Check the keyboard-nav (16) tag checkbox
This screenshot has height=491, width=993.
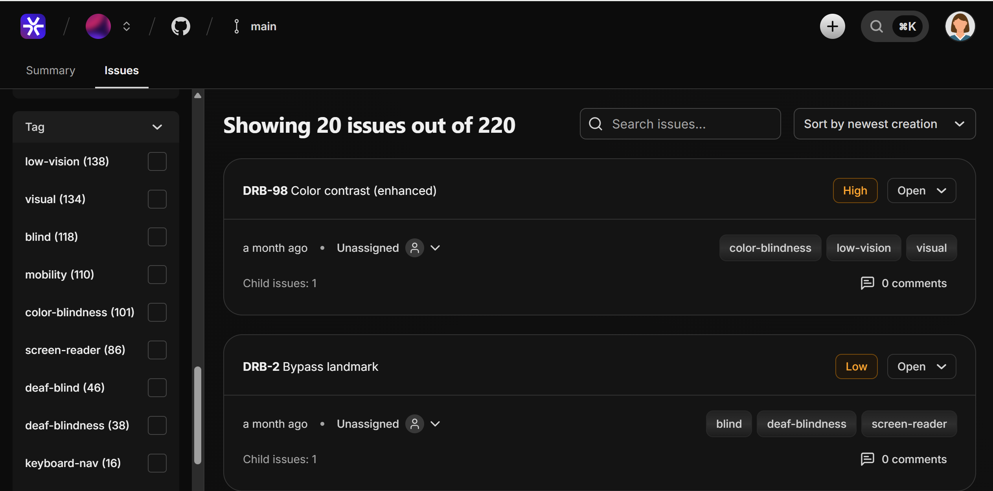(x=156, y=463)
